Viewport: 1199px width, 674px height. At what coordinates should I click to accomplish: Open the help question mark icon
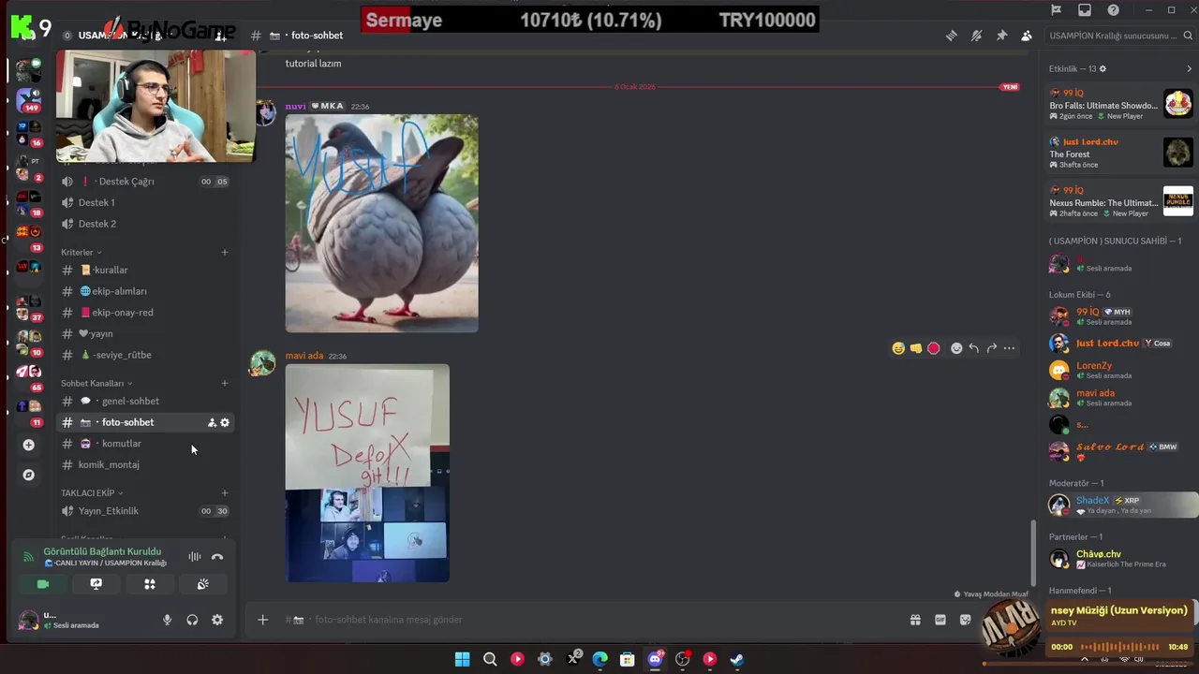pos(1113,10)
